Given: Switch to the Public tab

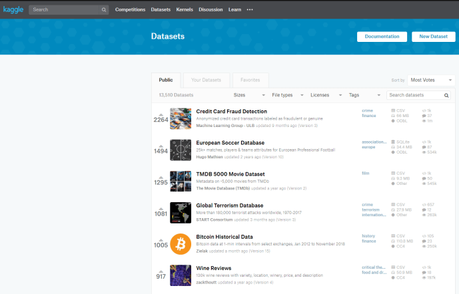Looking at the screenshot, I should point(166,80).
